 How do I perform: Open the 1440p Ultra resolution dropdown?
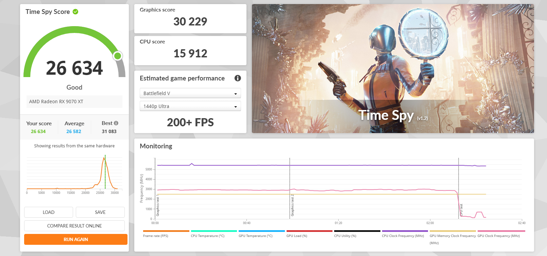click(190, 106)
